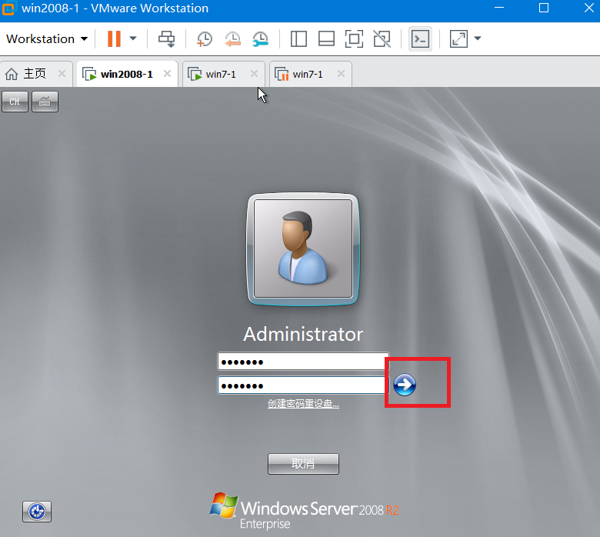Focus the confirm password field
600x537 pixels.
pos(302,385)
